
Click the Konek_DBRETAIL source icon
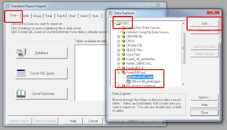[123, 64]
